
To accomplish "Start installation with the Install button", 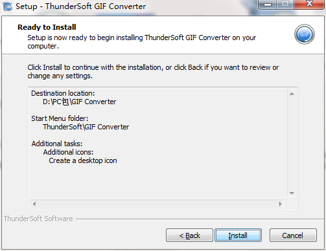I will point(238,235).
